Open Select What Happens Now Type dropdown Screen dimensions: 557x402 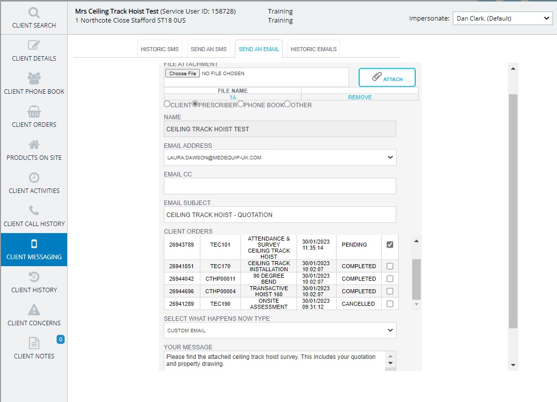[280, 330]
